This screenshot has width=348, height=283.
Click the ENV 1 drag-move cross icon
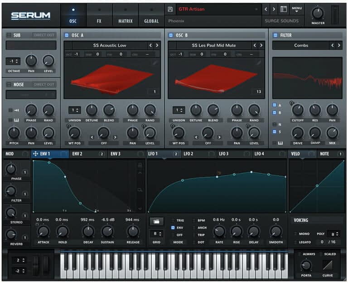tap(35, 154)
